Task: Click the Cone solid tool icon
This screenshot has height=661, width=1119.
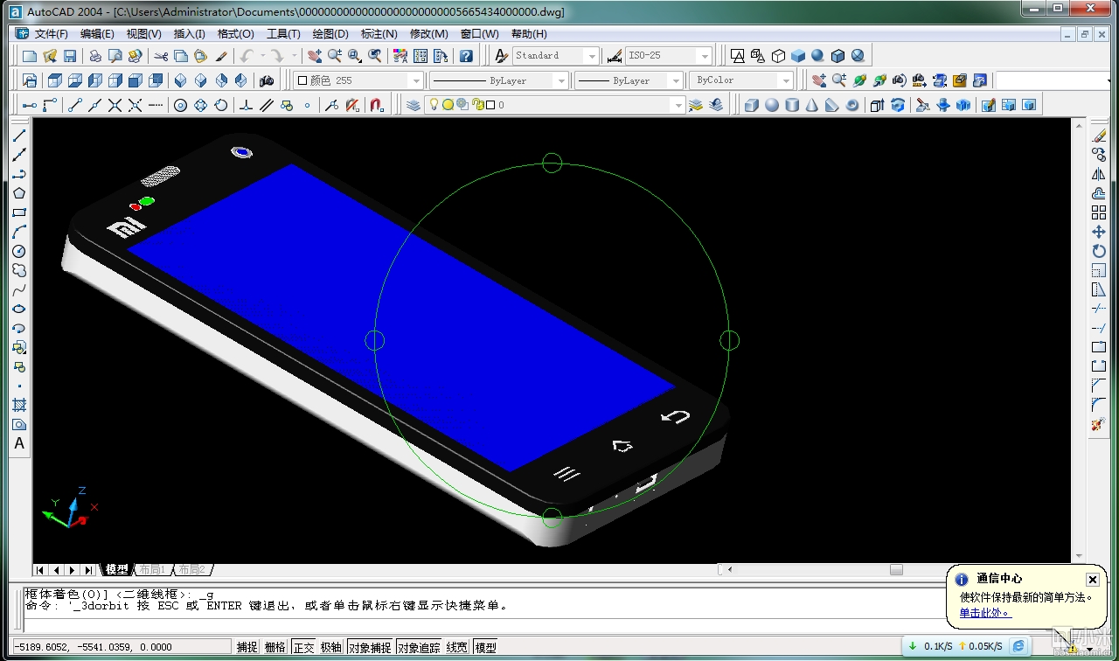Action: coord(812,106)
